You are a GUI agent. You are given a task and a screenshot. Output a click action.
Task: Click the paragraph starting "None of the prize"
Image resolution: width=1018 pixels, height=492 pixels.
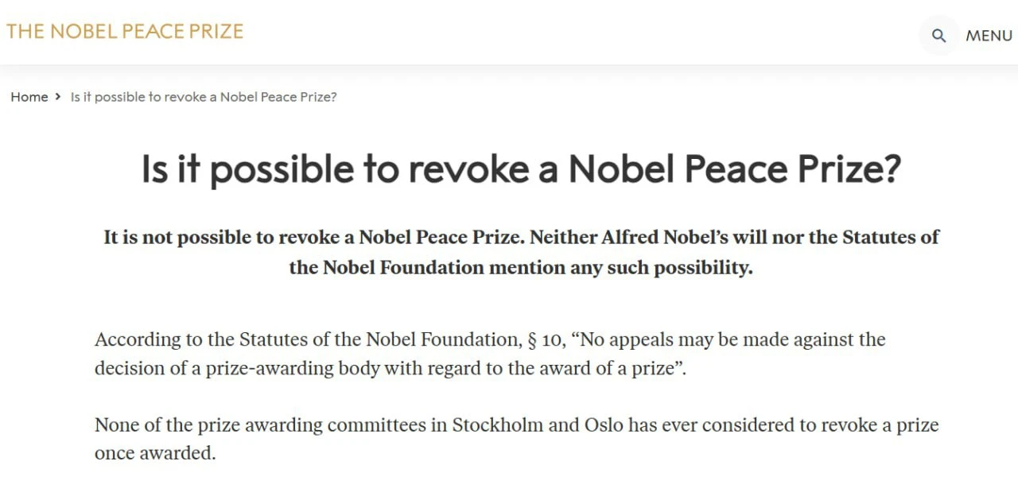click(x=516, y=439)
